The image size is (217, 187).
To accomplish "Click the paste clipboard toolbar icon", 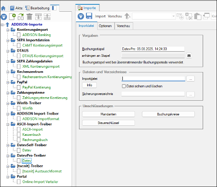I will (x=197, y=16).
